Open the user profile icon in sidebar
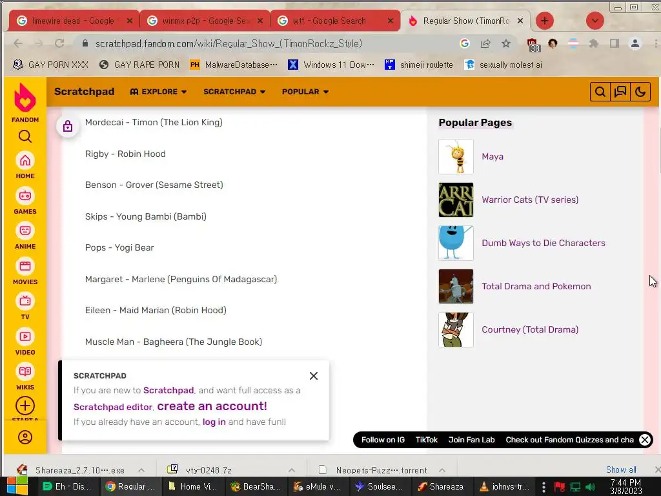 pyautogui.click(x=25, y=437)
